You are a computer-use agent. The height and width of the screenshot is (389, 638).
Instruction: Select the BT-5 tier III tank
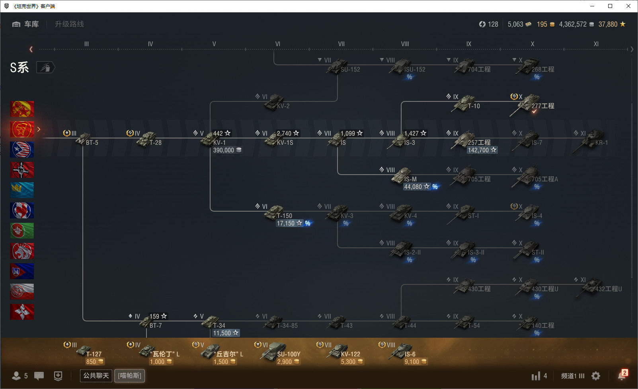click(x=83, y=138)
